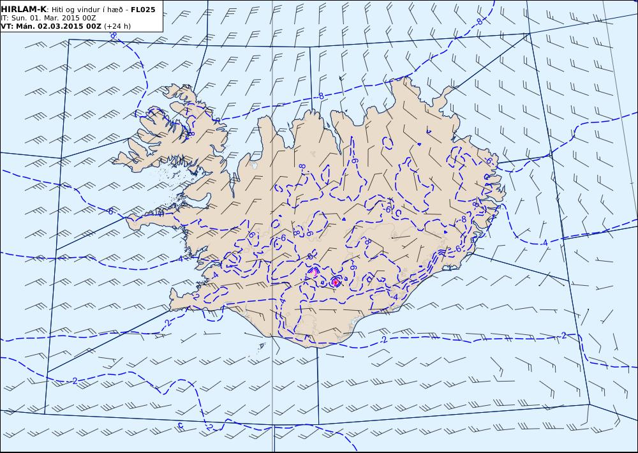Click the 'VT: Mán. 02.03.2015 00Z' valid time
Viewport: 638px width, 453px height.
[51, 26]
